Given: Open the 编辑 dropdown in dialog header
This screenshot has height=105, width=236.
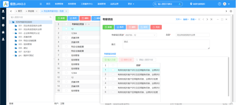Looking at the screenshot, I should click(186, 19).
